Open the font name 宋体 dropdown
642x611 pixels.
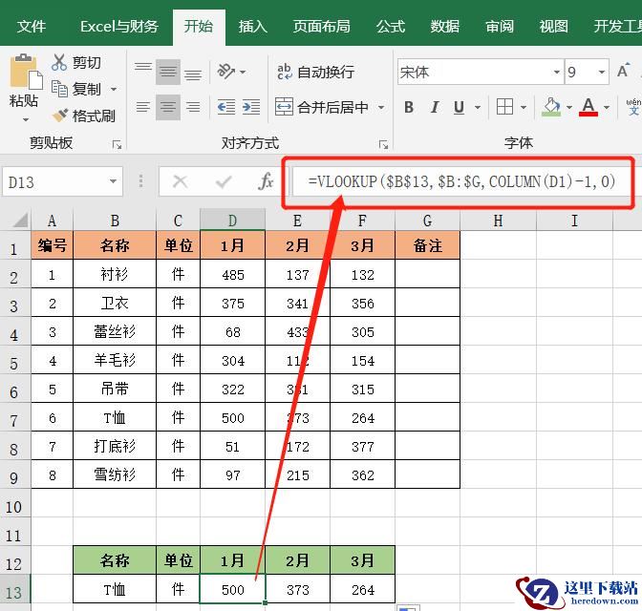pos(556,72)
